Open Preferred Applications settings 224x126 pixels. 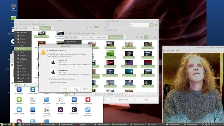point(47,112)
